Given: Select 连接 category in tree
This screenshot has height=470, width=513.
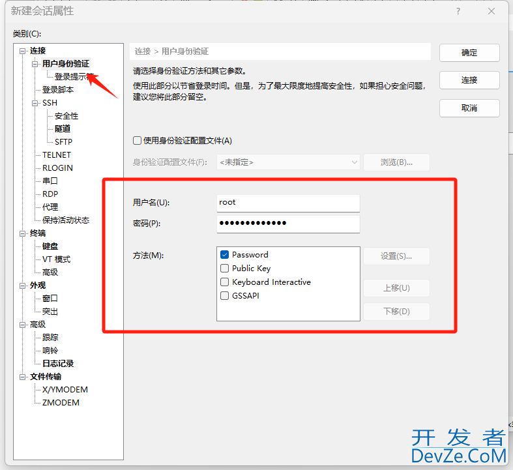Looking at the screenshot, I should point(38,51).
